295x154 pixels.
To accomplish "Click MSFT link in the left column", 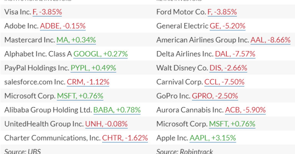I will pos(80,96).
